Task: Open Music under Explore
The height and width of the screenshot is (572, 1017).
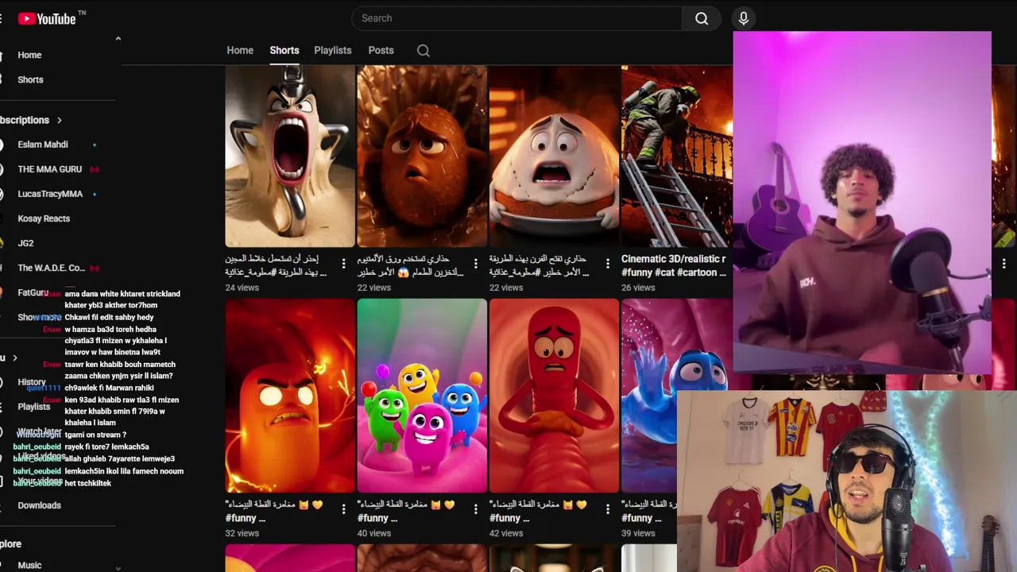Action: (x=29, y=565)
